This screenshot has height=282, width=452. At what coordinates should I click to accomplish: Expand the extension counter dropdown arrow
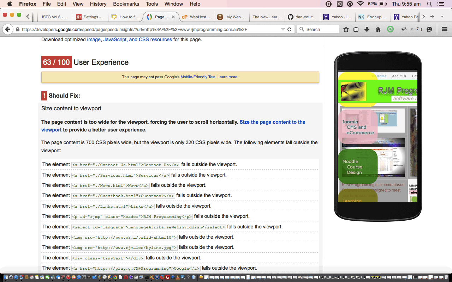coord(412,30)
